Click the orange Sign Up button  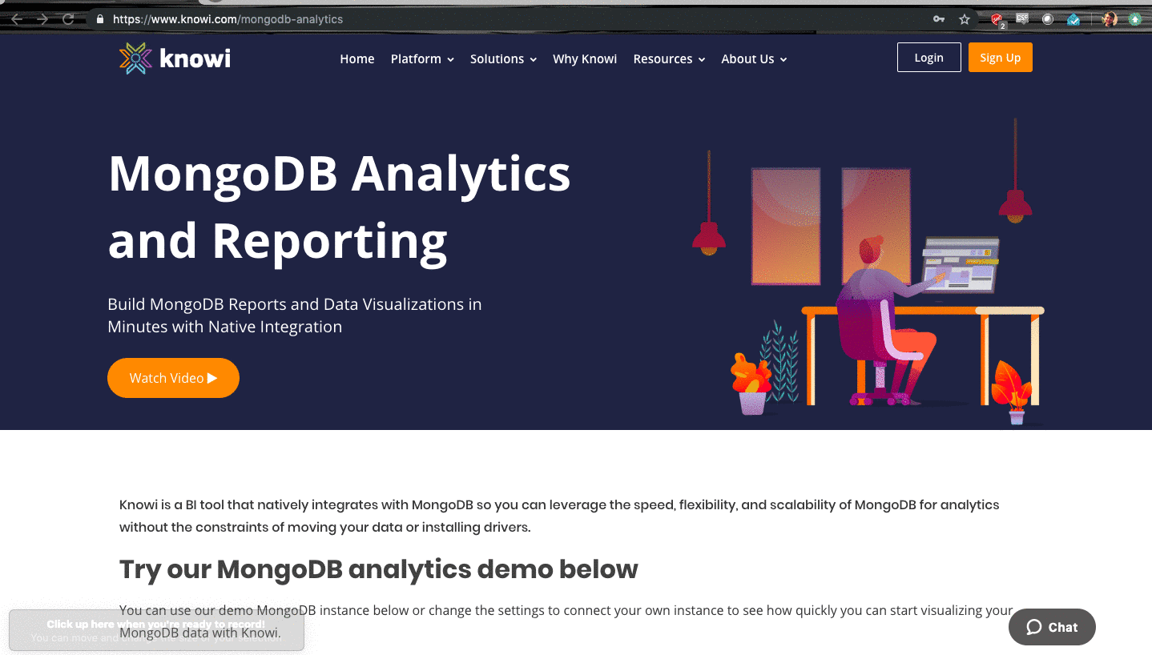click(1001, 58)
